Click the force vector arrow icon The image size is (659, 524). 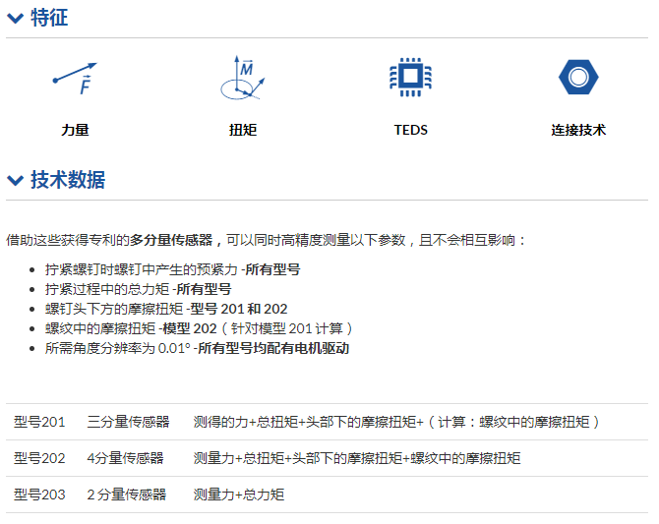(x=75, y=78)
